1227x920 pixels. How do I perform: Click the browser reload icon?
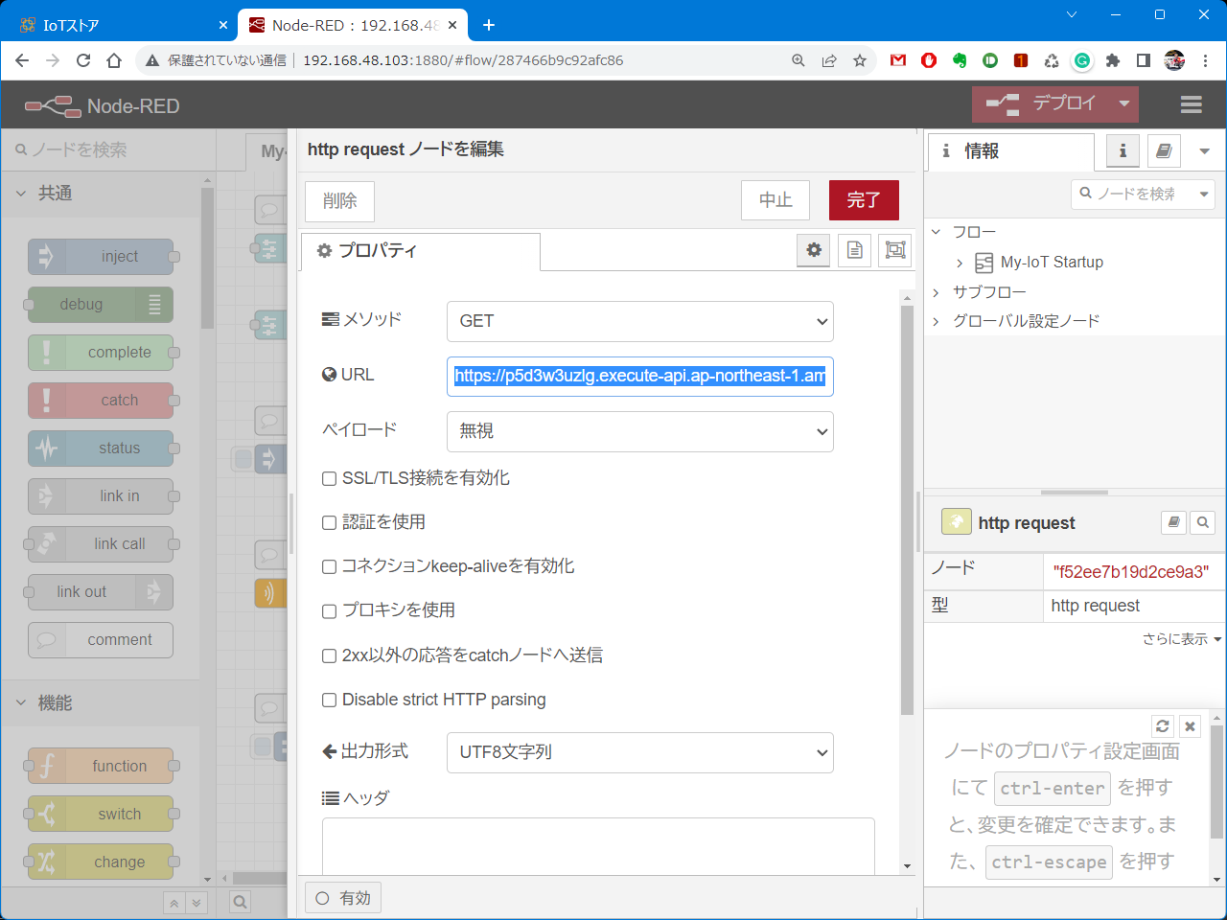83,60
